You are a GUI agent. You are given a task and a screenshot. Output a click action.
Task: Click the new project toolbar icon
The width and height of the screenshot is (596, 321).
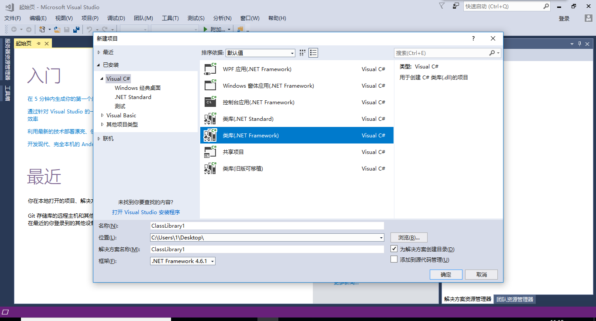[42, 29]
